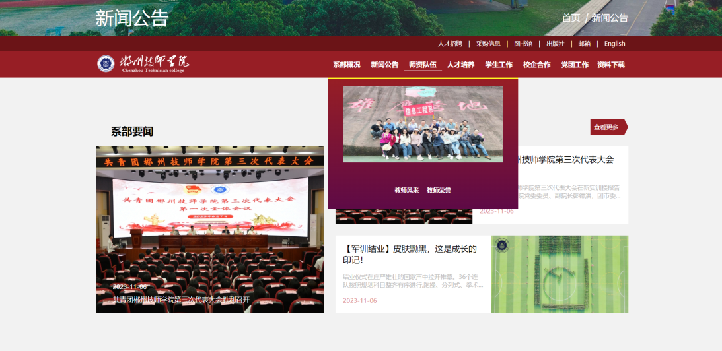The image size is (722, 351).
Task: Click the military training field formation thumbnail
Action: tap(560, 274)
